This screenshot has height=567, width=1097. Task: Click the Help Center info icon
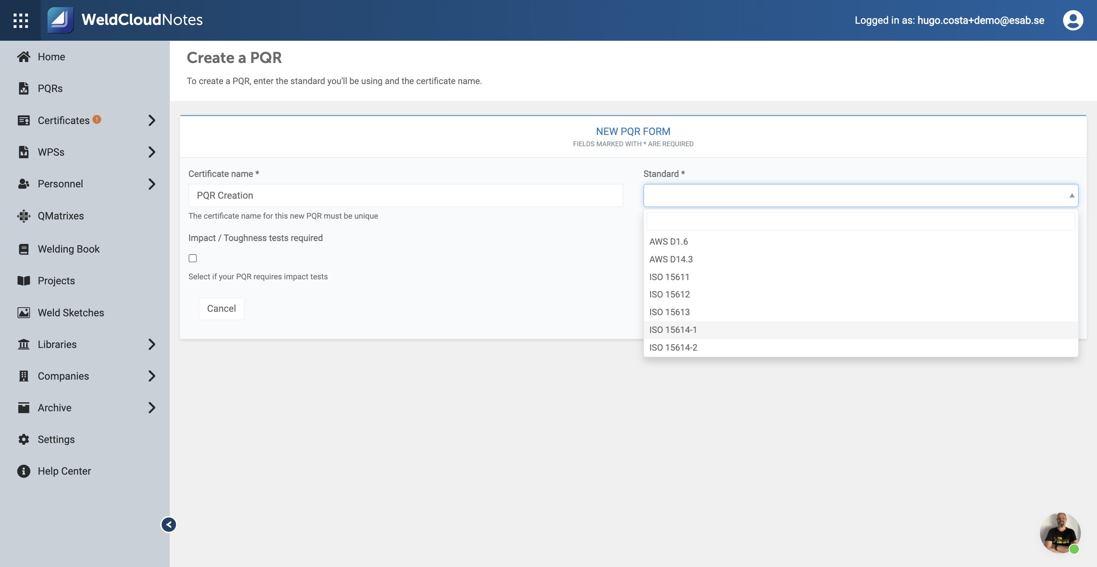24,471
